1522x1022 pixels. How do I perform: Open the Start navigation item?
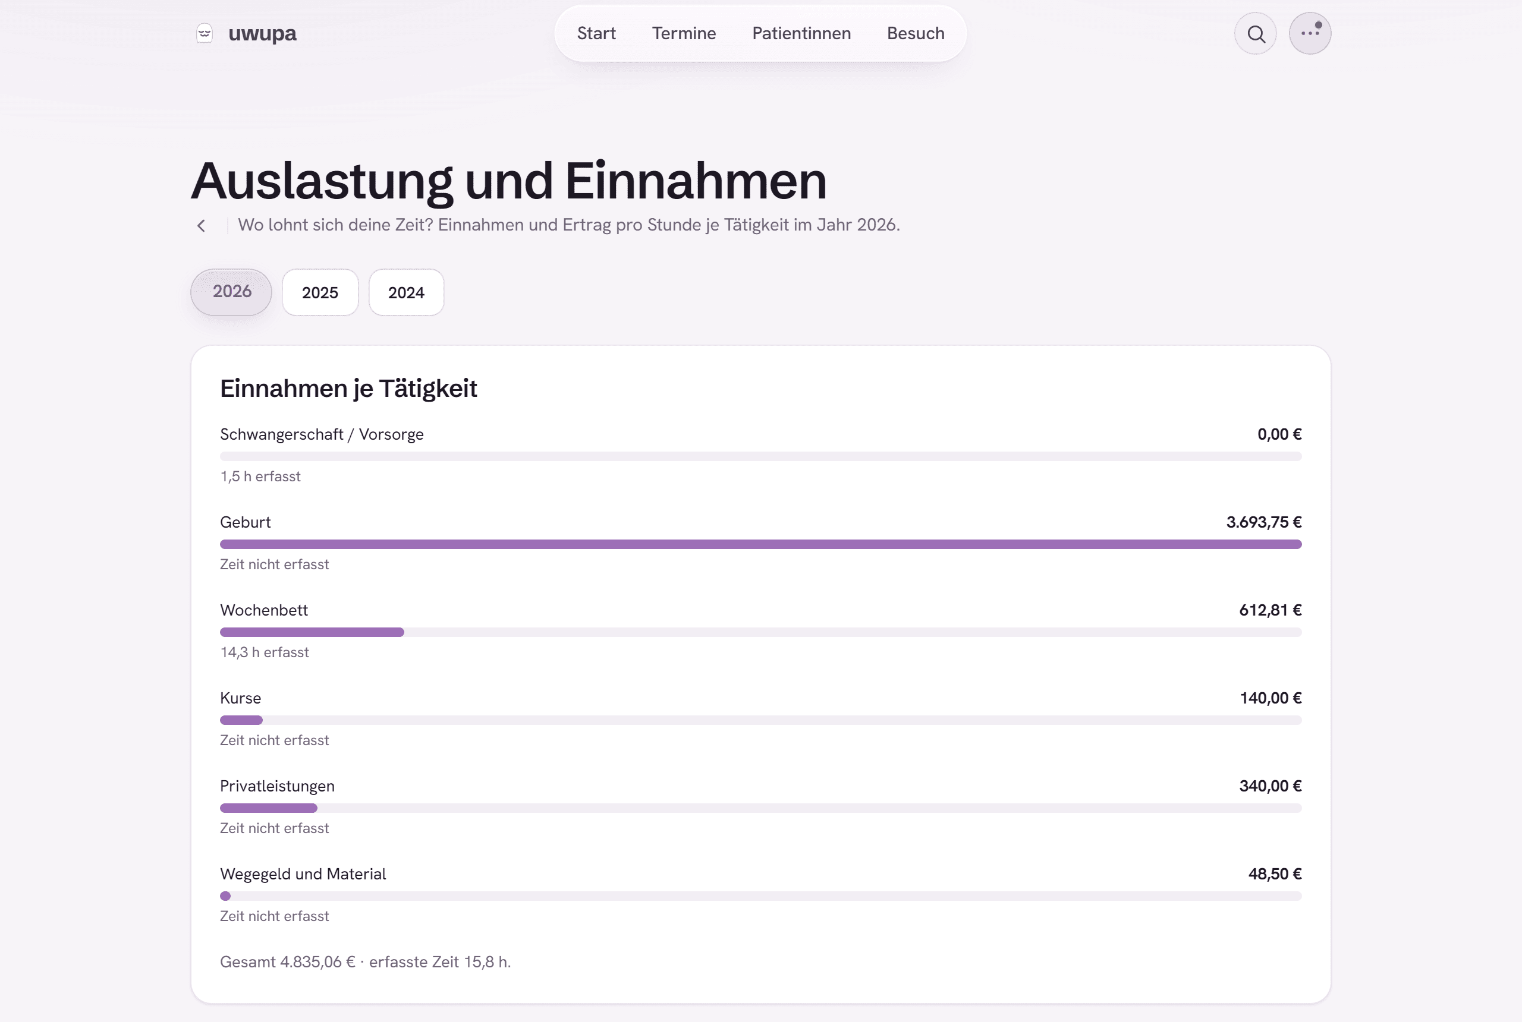(596, 33)
